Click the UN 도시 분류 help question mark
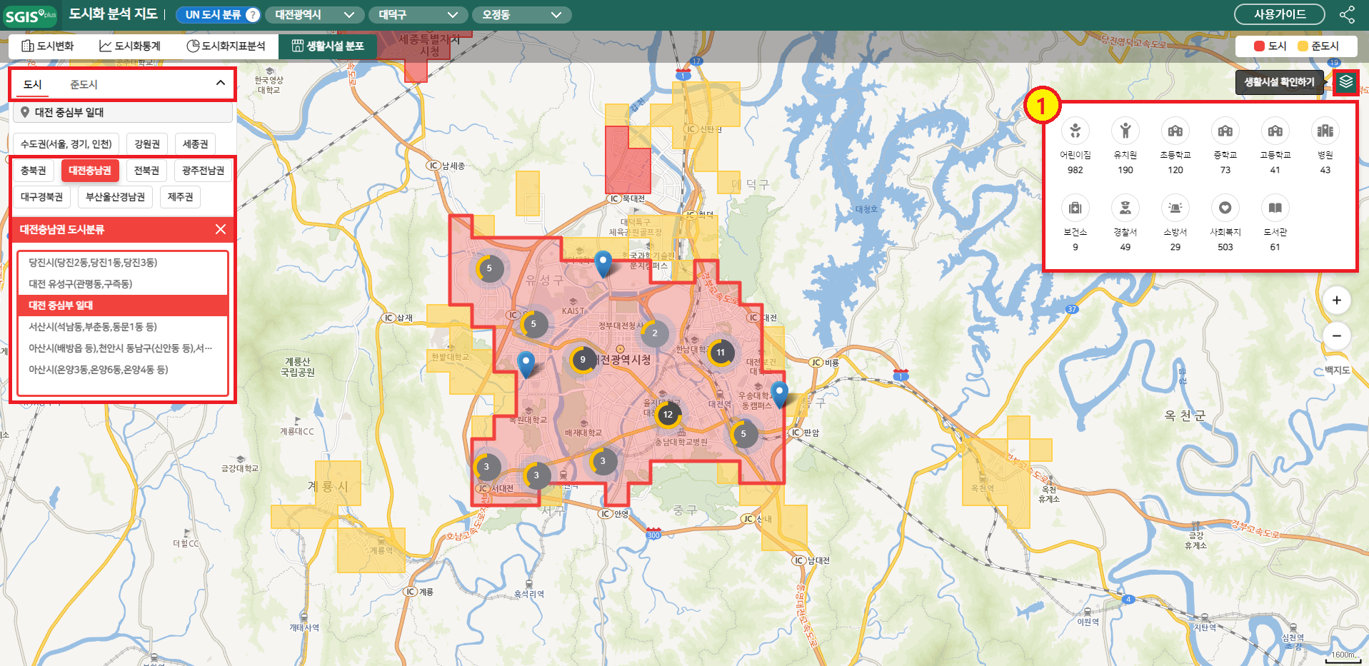This screenshot has height=666, width=1369. [x=252, y=15]
